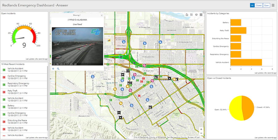Filter incidents to Closed
Screen dimensions: 278x140
point(259,5)
